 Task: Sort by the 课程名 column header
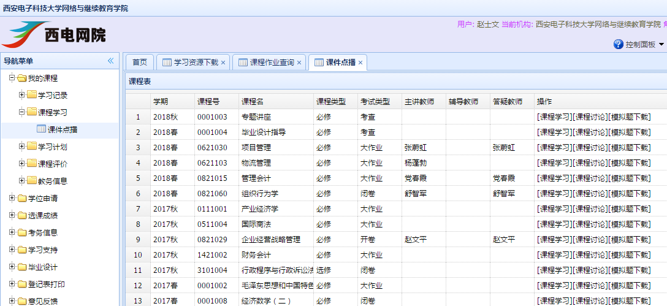point(253,101)
